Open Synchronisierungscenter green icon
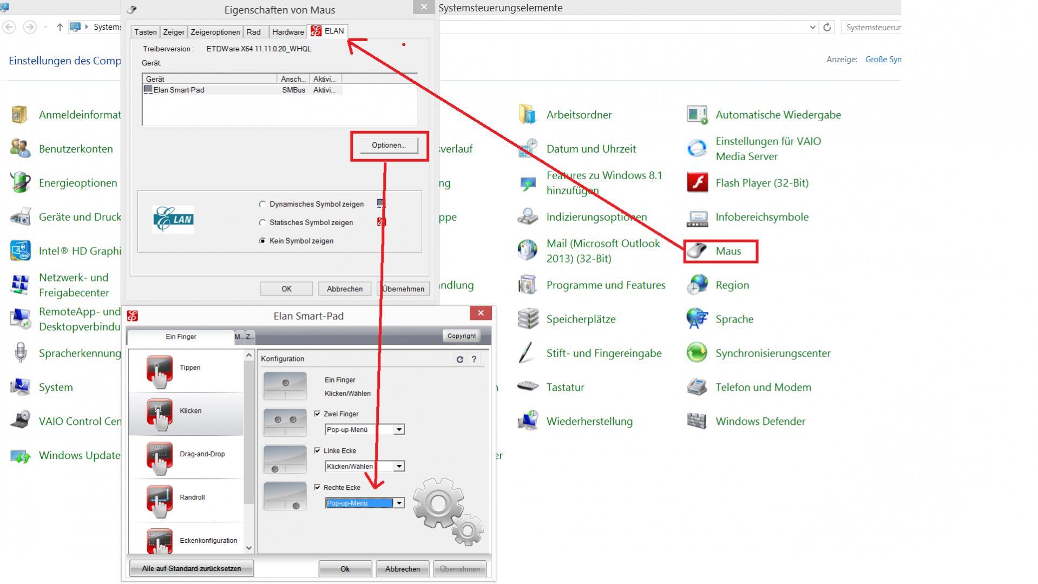Screen dimensions: 1038x584 (697, 353)
